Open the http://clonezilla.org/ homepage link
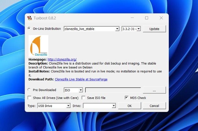The height and width of the screenshot is (131, 198). [x=62, y=59]
